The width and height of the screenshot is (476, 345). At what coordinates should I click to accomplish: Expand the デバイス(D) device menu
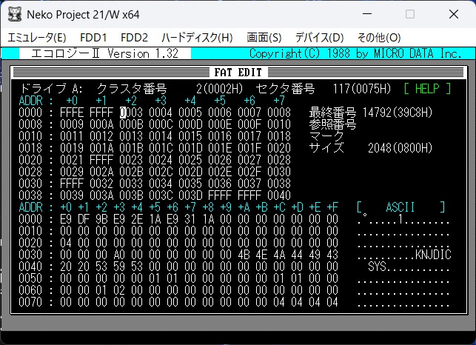click(319, 37)
